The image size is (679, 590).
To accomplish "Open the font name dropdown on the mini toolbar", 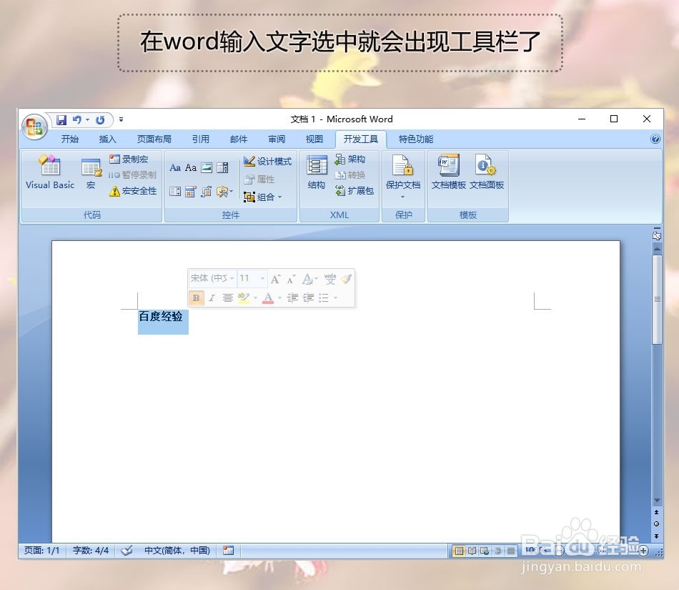I will coord(231,279).
